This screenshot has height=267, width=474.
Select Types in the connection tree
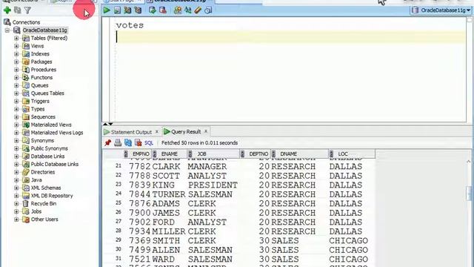(x=38, y=109)
